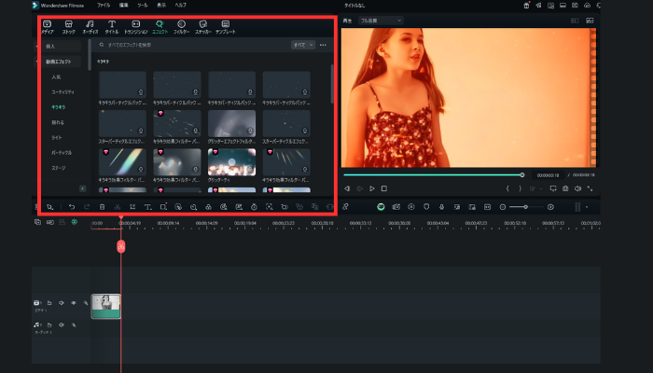The height and width of the screenshot is (373, 653).
Task: Step back one frame in preview
Action: click(x=347, y=188)
